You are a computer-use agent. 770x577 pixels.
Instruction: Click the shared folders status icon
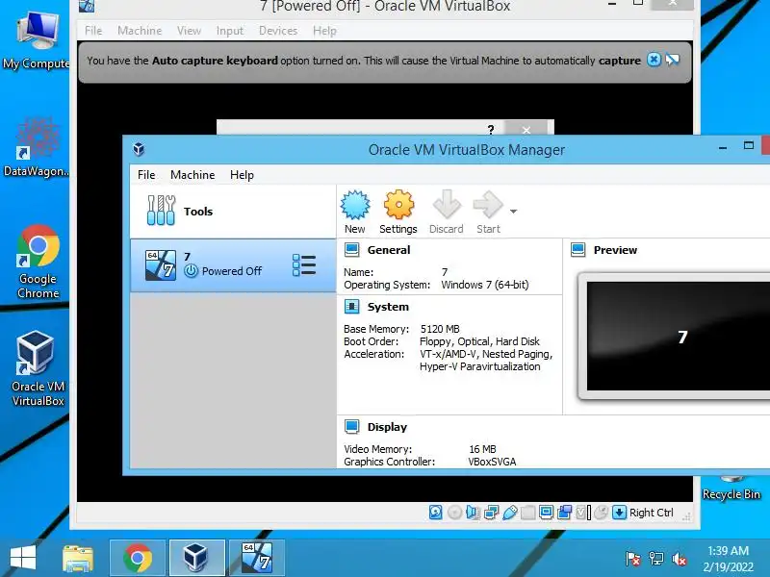527,513
